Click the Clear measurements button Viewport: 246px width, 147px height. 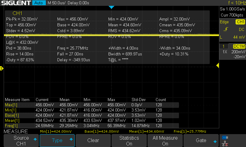pyautogui.click(x=93, y=141)
